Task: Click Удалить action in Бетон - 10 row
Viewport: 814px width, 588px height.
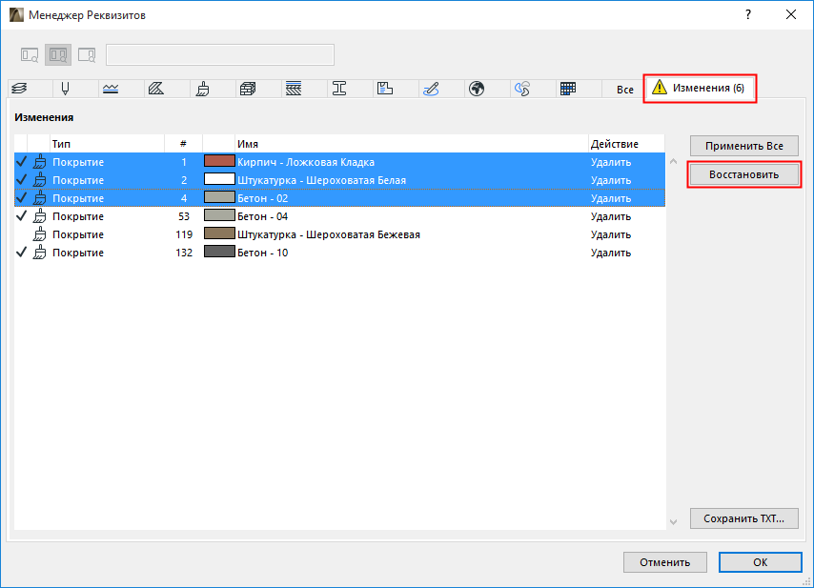Action: 610,253
